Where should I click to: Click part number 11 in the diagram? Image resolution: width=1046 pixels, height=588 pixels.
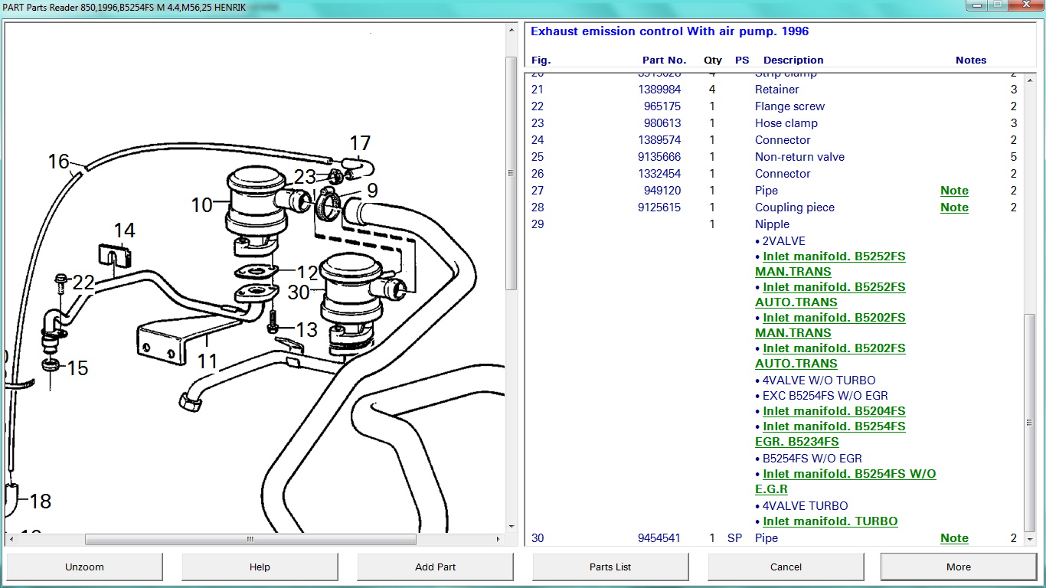click(x=208, y=361)
